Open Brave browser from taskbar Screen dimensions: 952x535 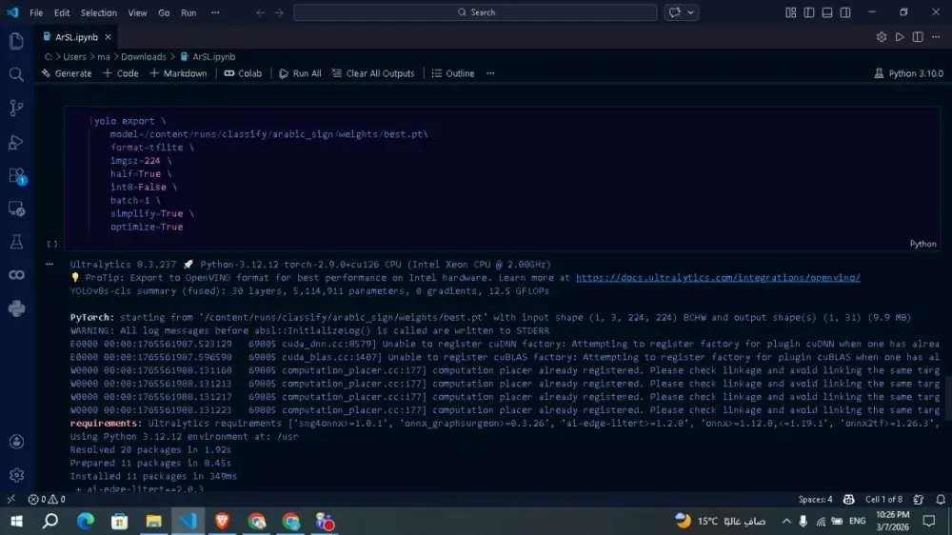(222, 521)
